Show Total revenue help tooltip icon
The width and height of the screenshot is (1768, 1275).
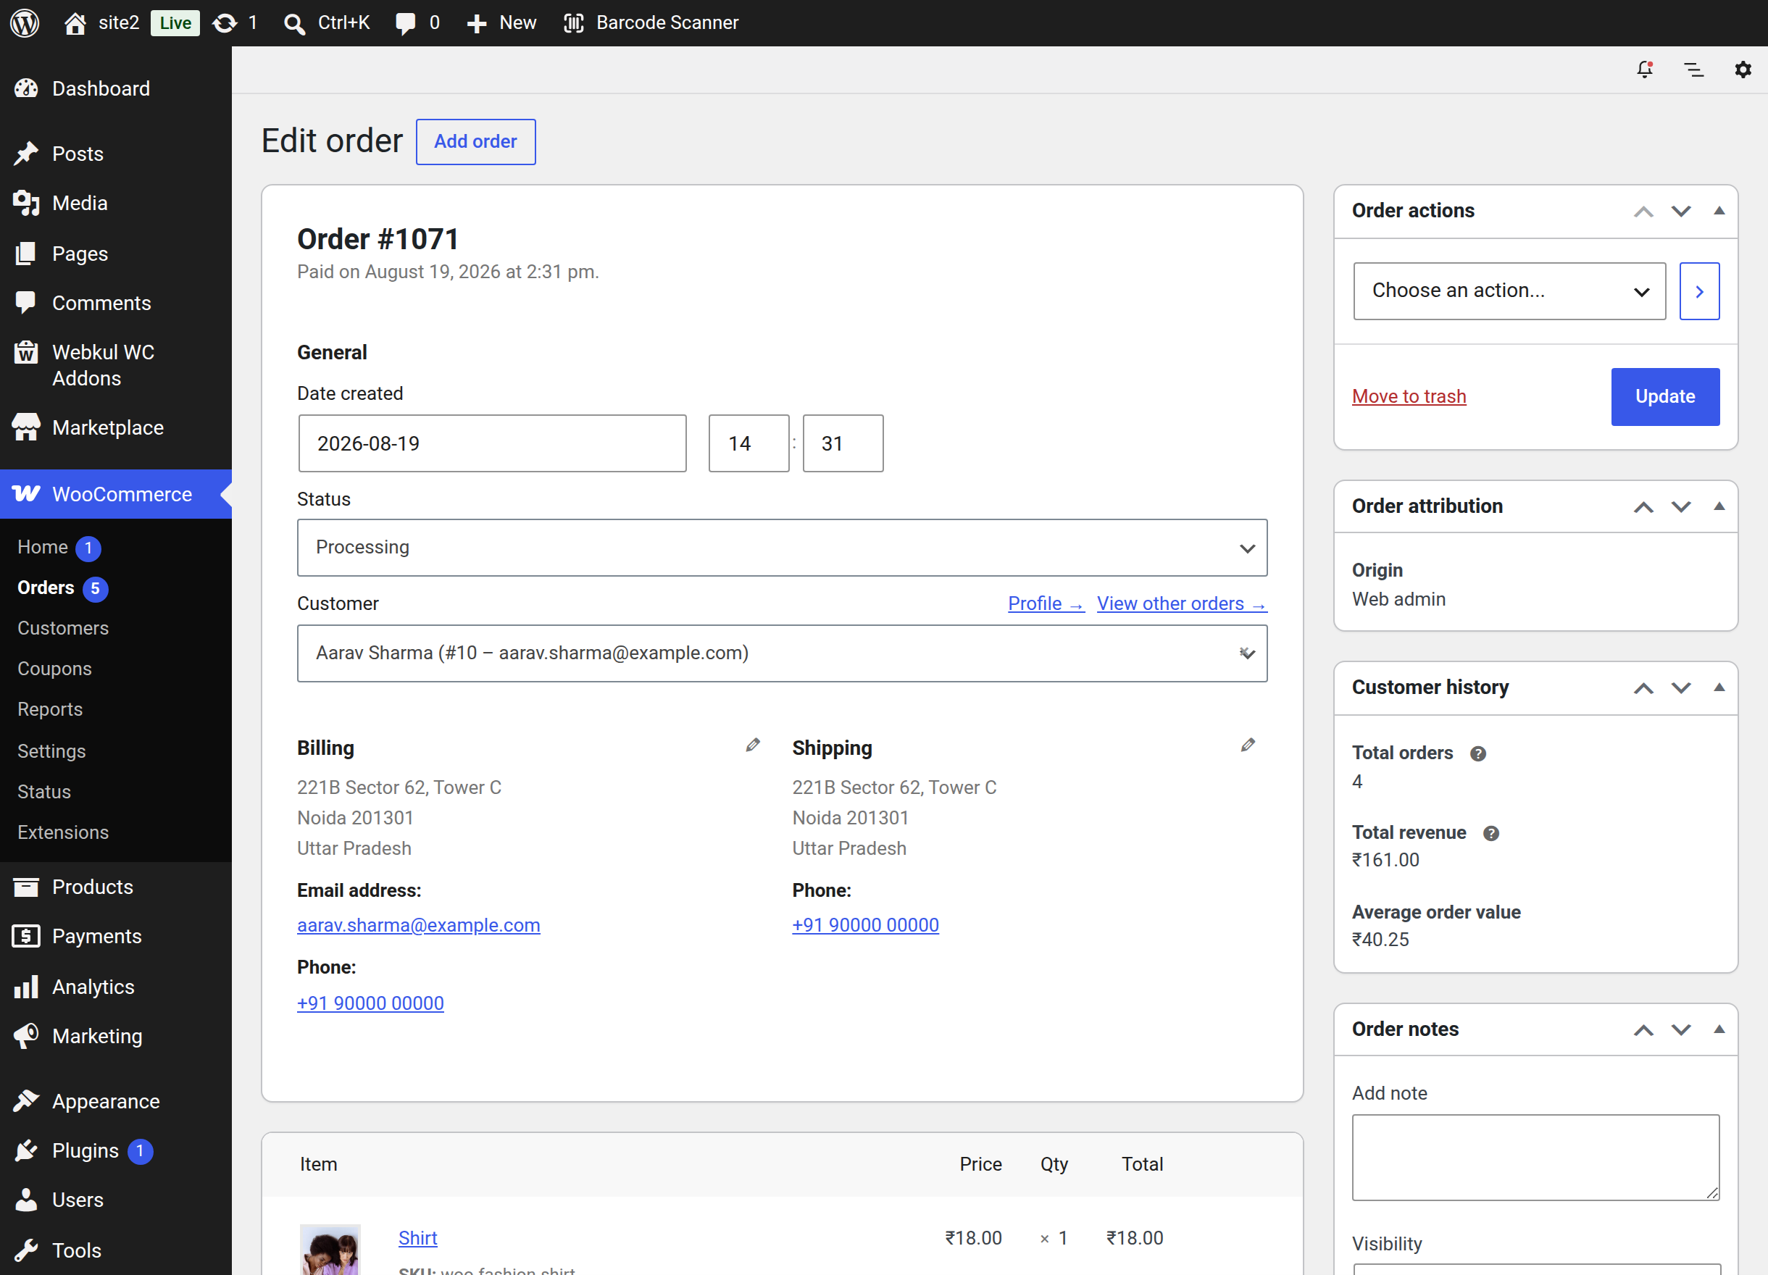click(x=1491, y=833)
